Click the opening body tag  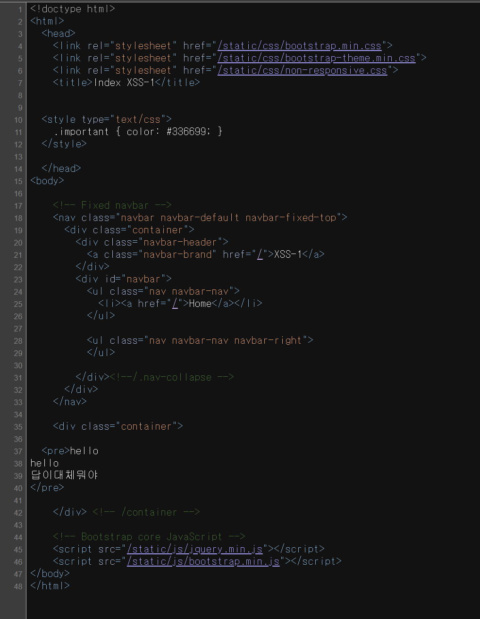point(47,181)
